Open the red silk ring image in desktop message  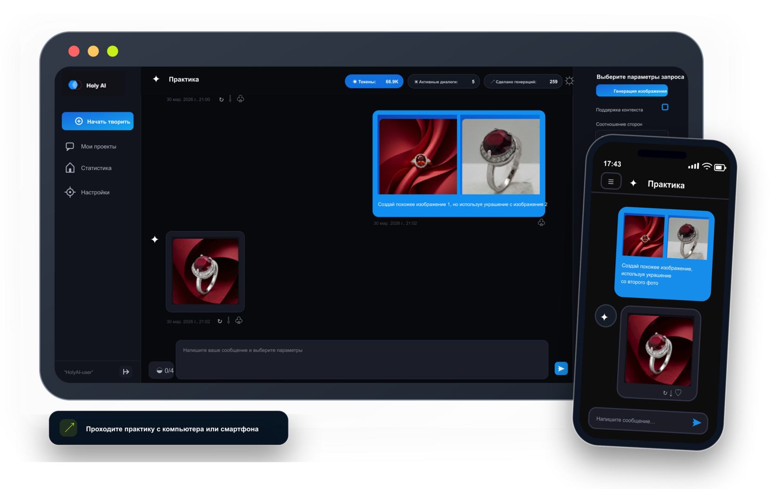[418, 156]
